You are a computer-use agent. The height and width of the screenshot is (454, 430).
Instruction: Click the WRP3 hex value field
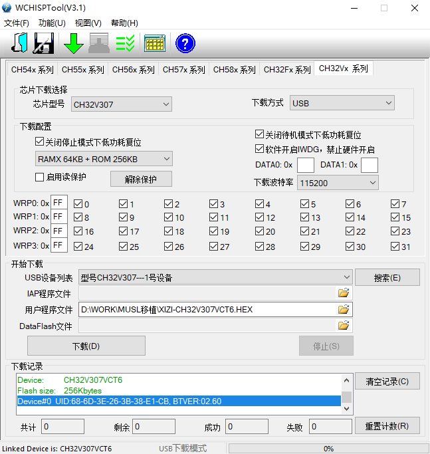[59, 245]
